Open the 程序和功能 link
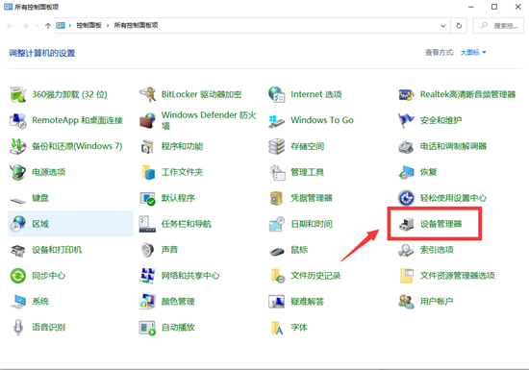Screen dimensions: 529x370 (182, 146)
